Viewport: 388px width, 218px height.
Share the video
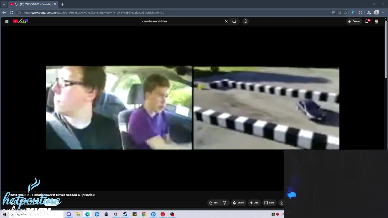click(238, 203)
